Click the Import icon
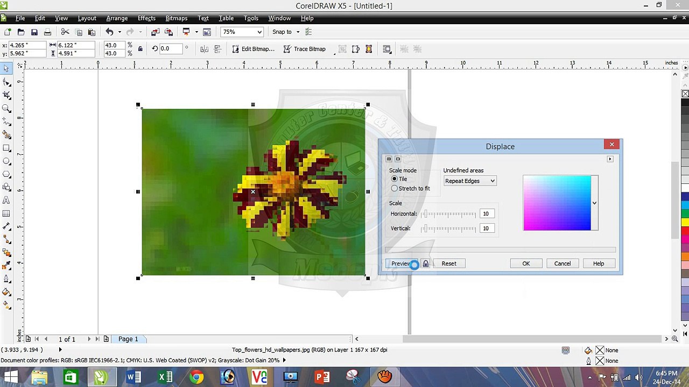This screenshot has width=689, height=387. point(155,32)
